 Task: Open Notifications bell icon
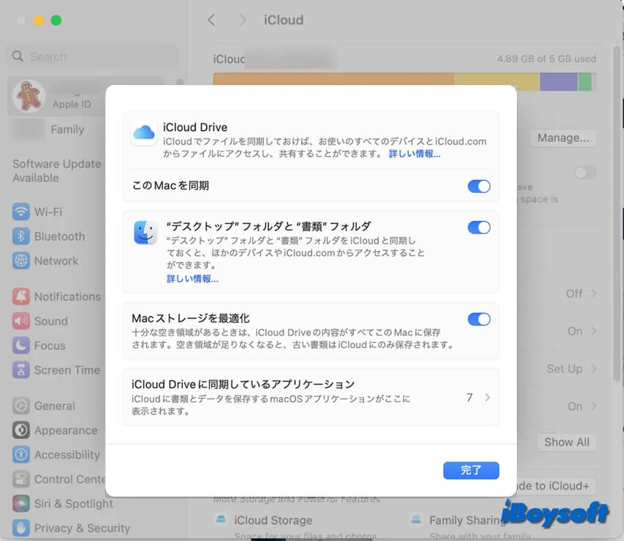[x=21, y=297]
